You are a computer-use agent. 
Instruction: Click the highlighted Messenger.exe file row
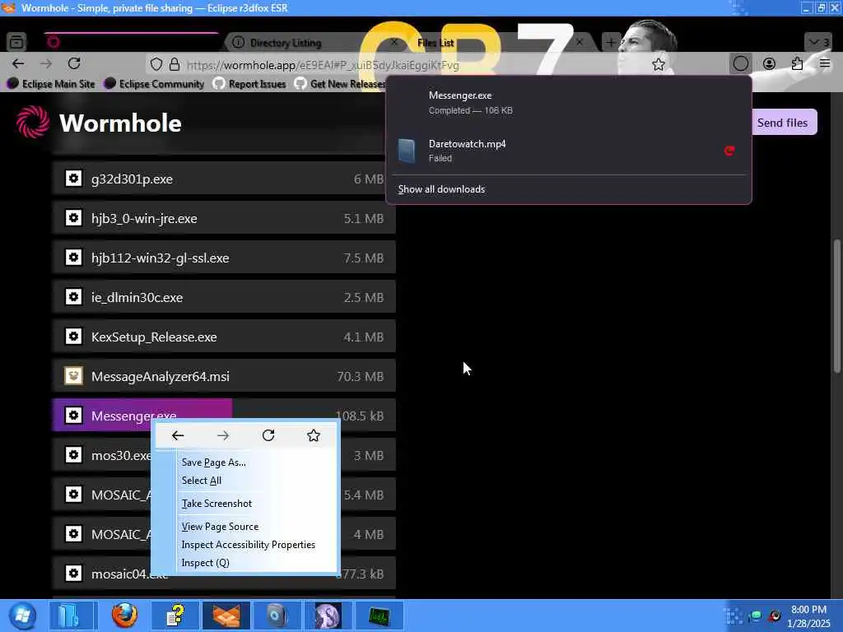(x=224, y=415)
